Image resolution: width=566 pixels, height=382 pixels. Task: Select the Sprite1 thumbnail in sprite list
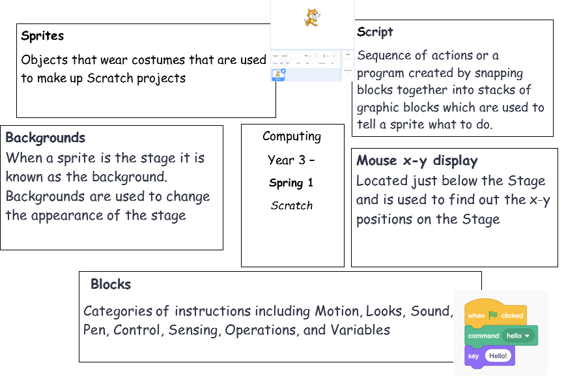[x=278, y=74]
